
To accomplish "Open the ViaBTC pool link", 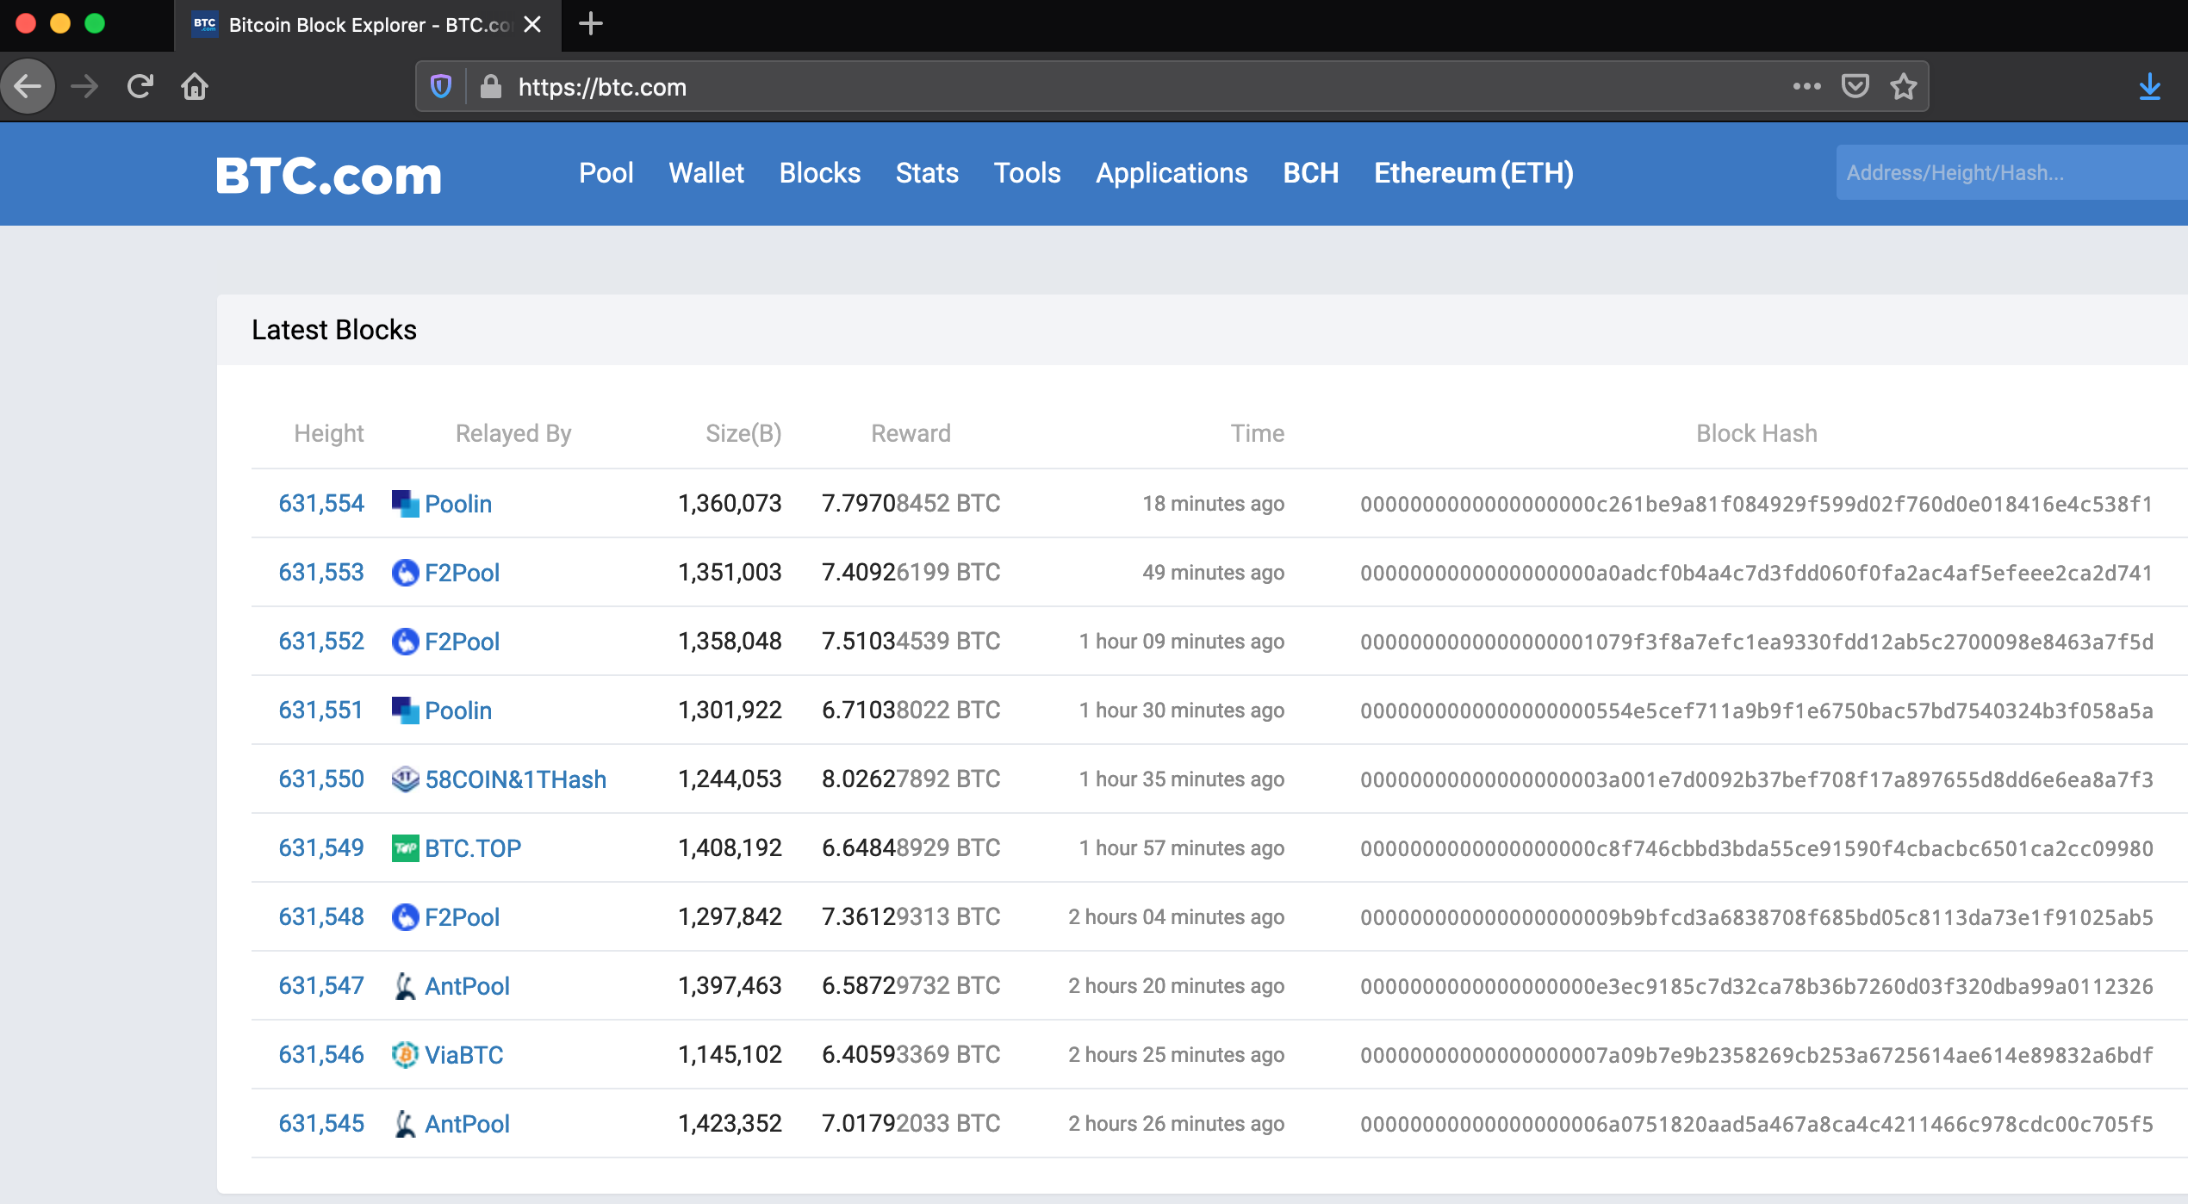I will (x=464, y=1055).
